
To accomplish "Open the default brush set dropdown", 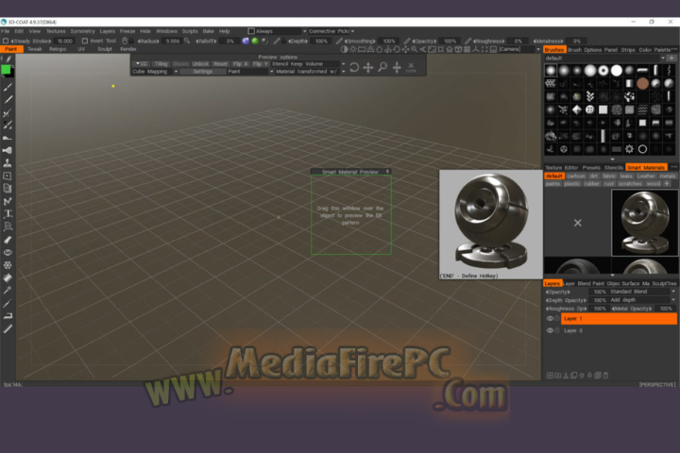I will coord(605,59).
